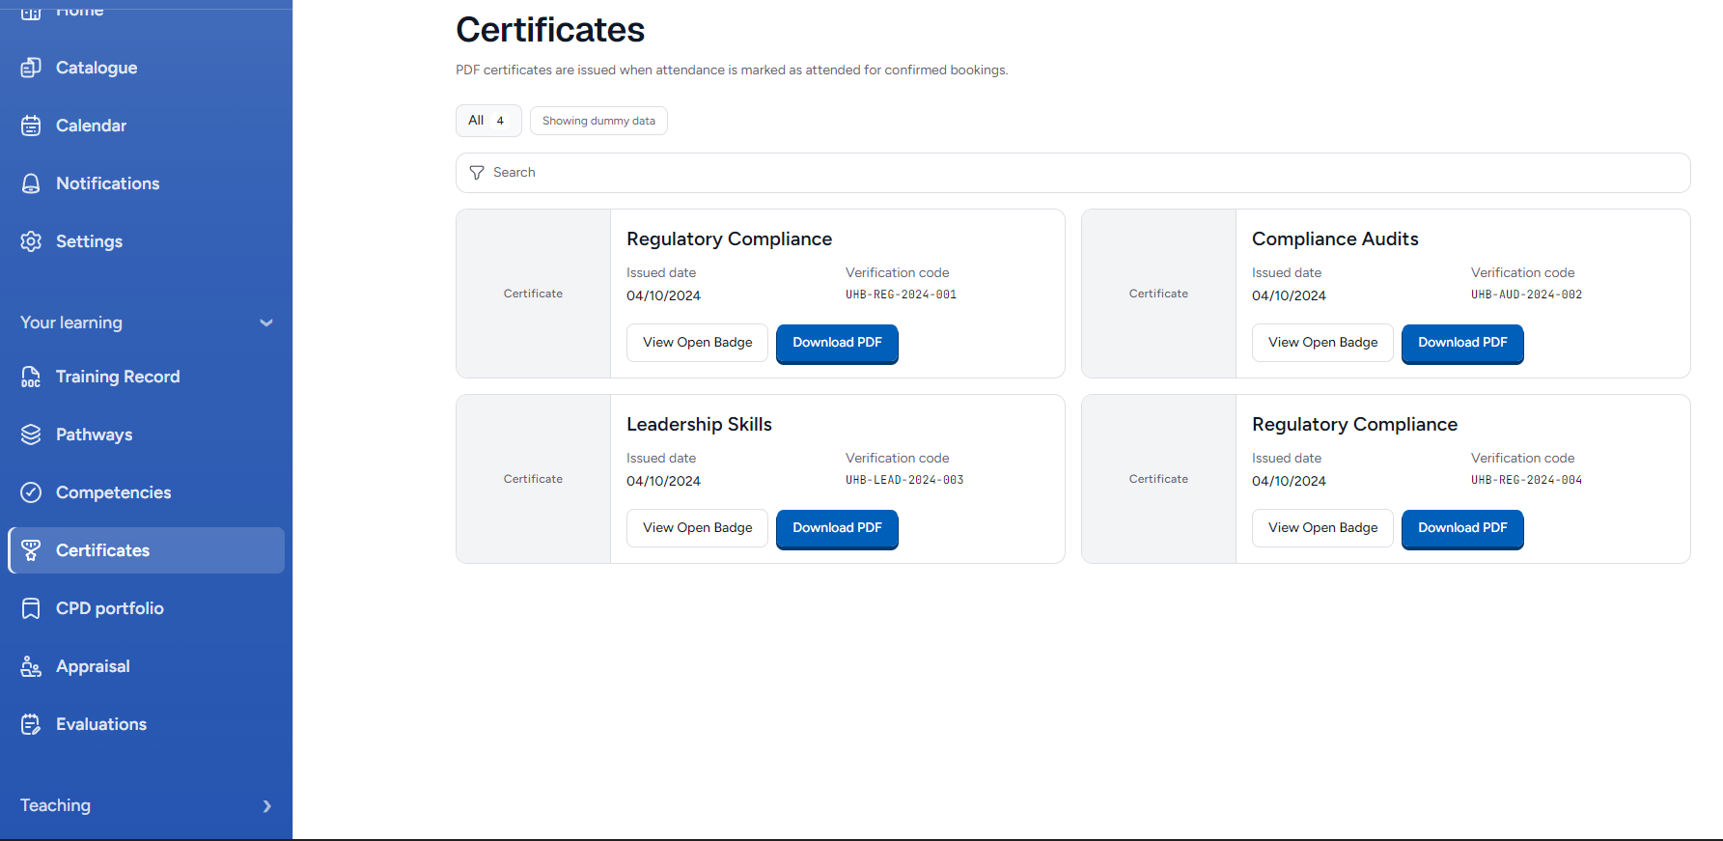Click verification code UHB-AUD-2024-002
The width and height of the screenshot is (1723, 841).
1526,294
